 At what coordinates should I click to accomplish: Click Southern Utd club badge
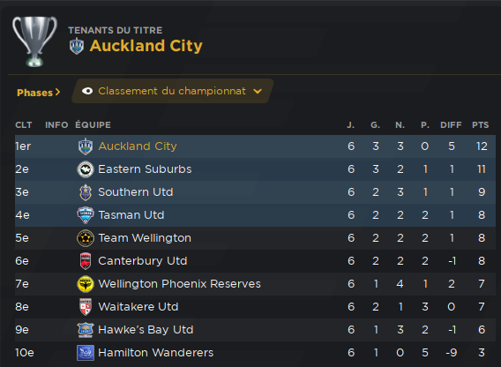click(86, 192)
